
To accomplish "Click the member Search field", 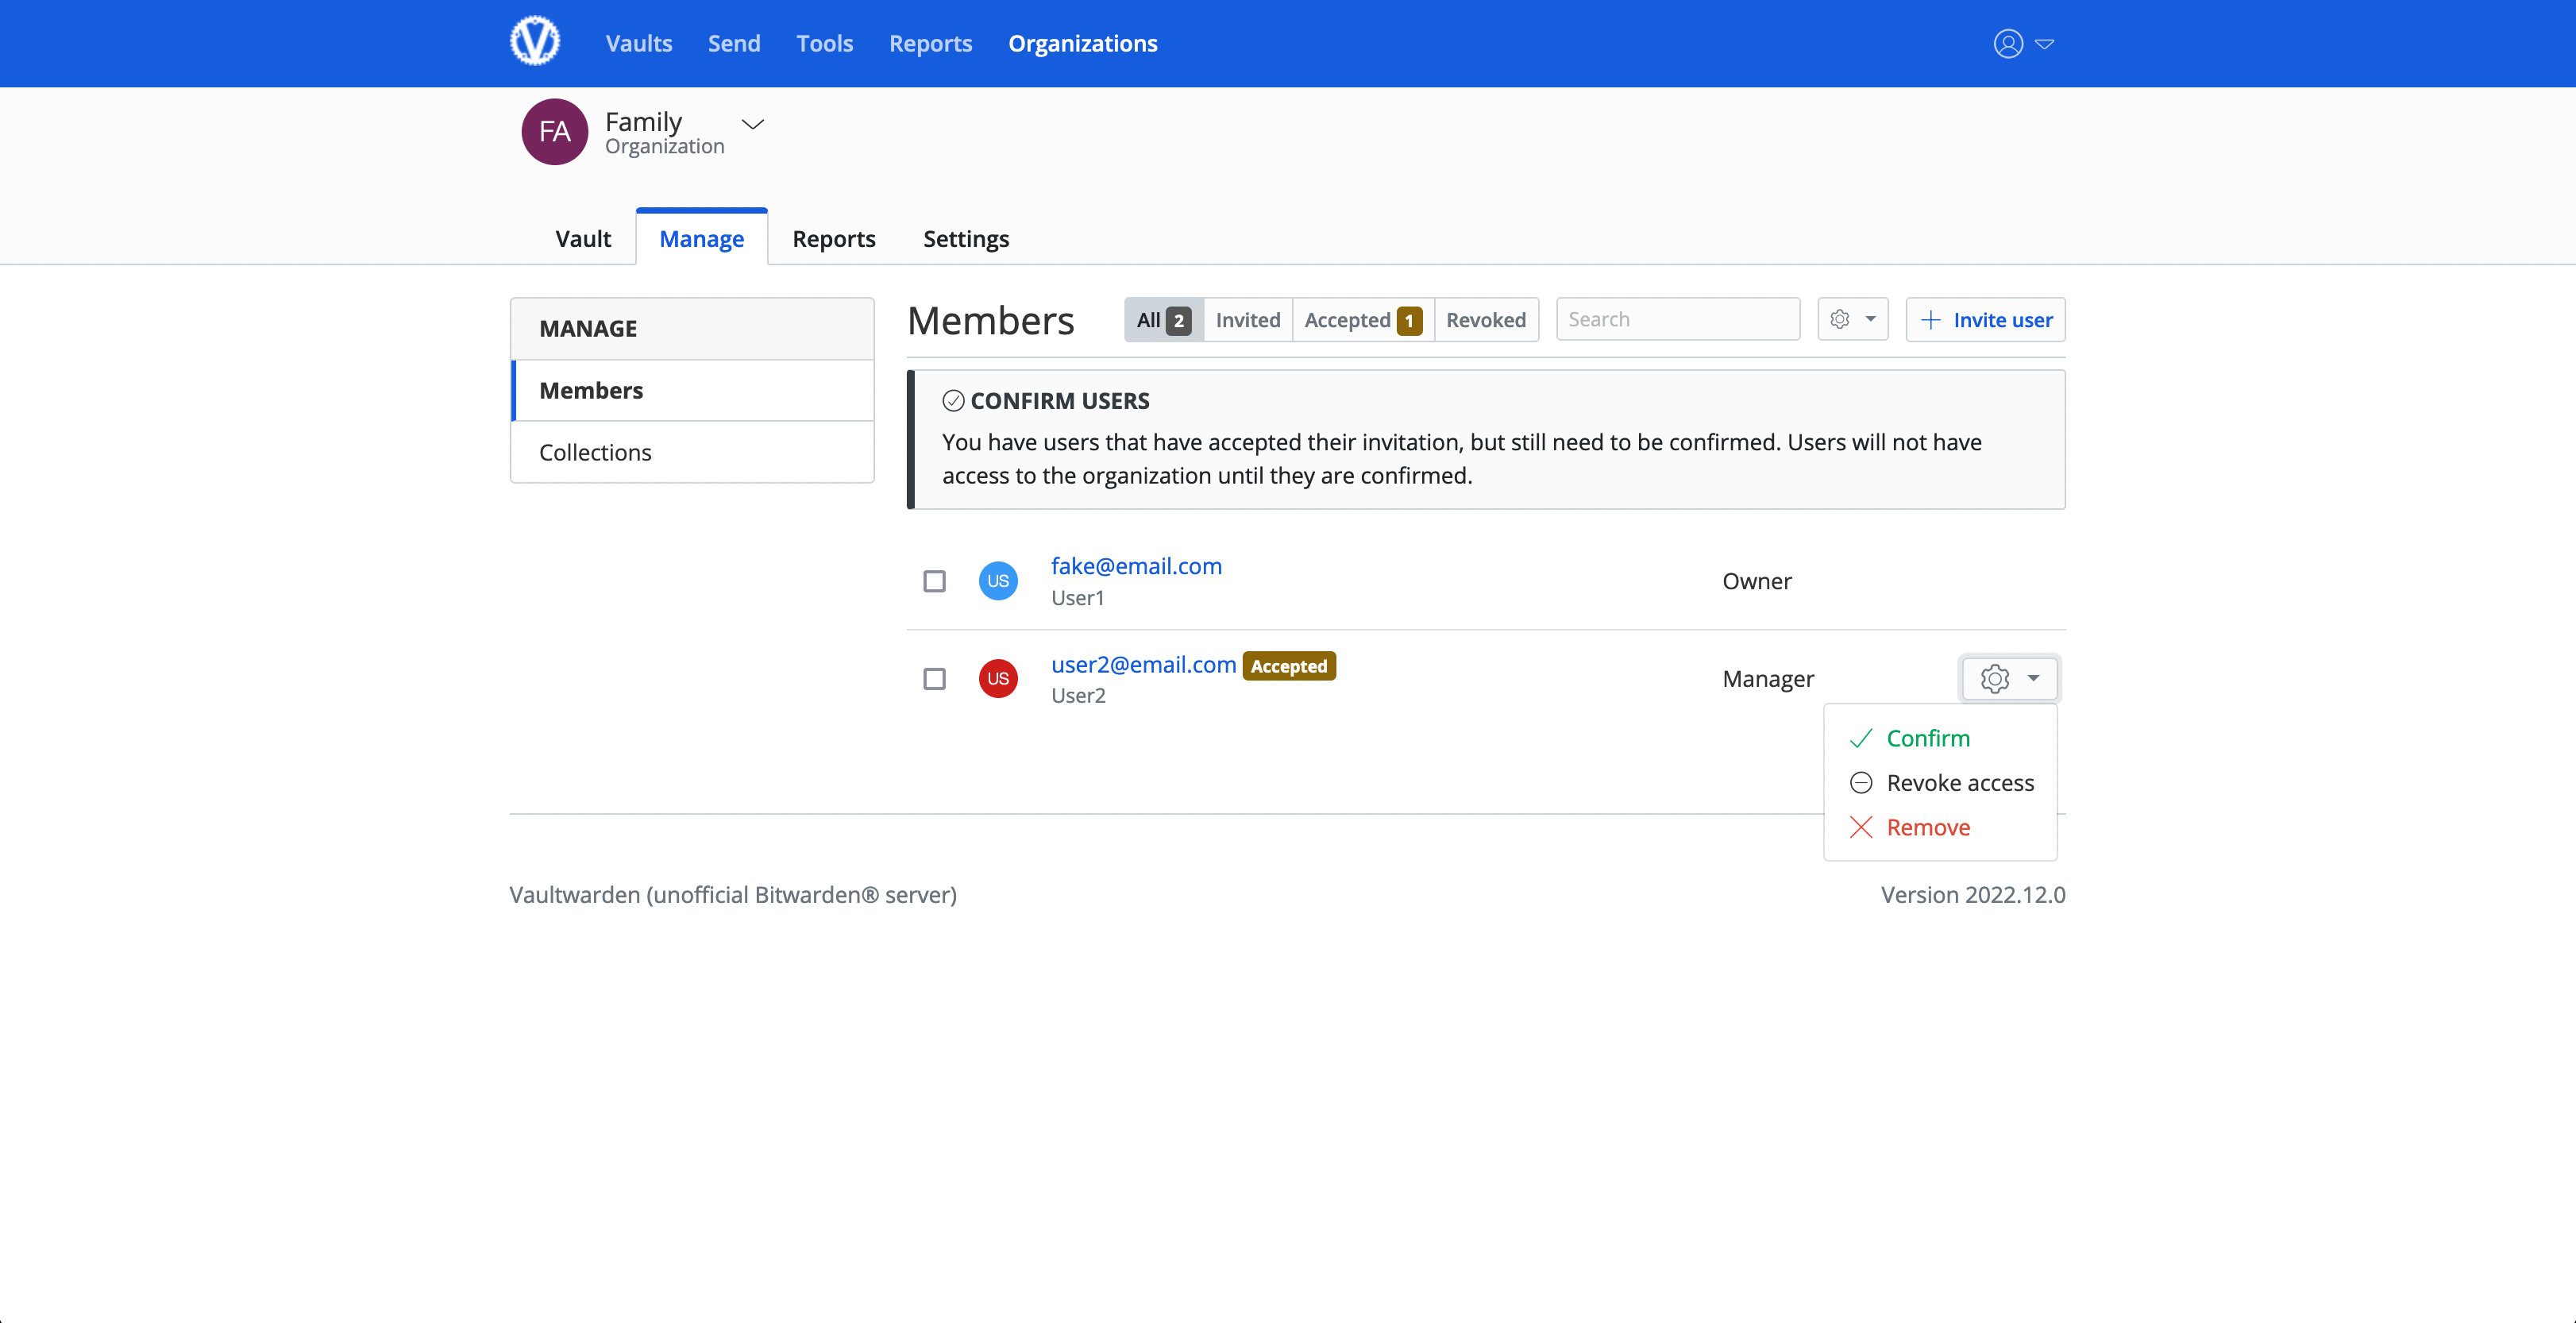I will pos(1677,320).
